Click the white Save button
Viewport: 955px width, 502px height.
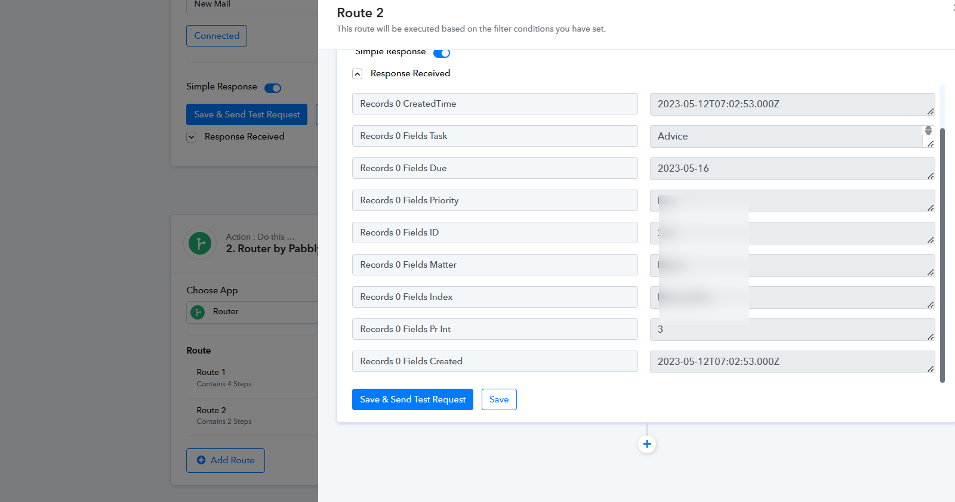pyautogui.click(x=499, y=399)
